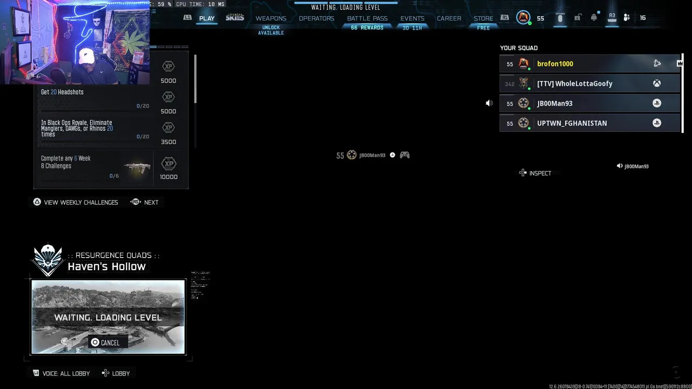
Task: Click the 3500 XP reward token
Action: 169,128
